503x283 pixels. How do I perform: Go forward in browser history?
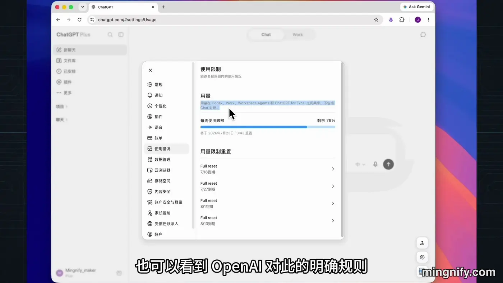pos(69,20)
